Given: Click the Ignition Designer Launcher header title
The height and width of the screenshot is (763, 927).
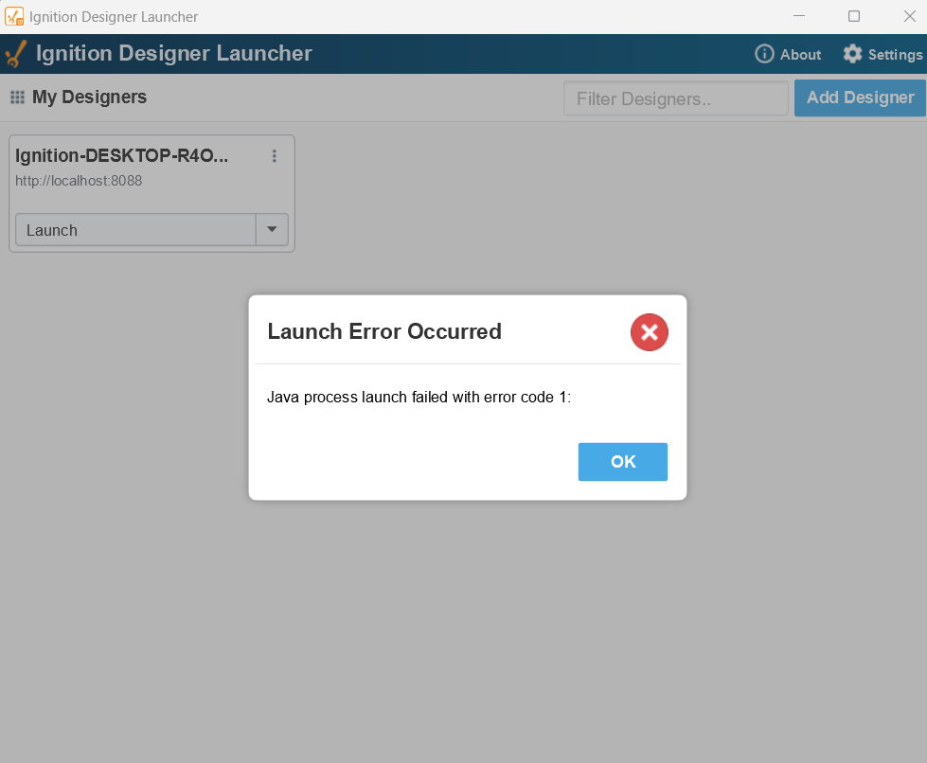Looking at the screenshot, I should pyautogui.click(x=174, y=53).
